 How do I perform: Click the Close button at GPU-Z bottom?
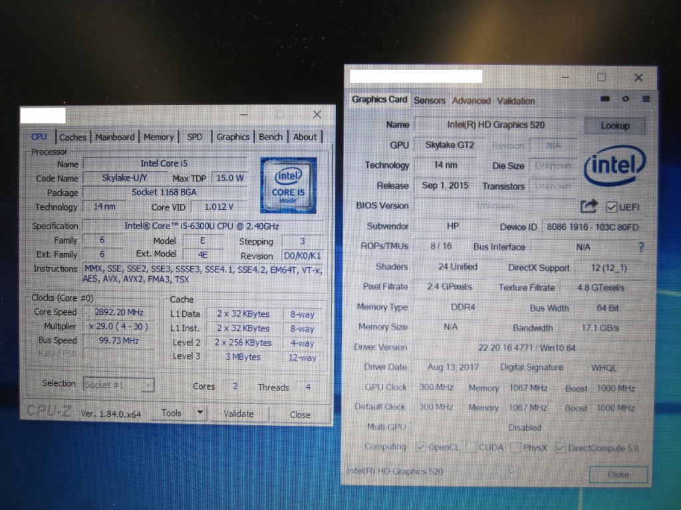click(618, 474)
